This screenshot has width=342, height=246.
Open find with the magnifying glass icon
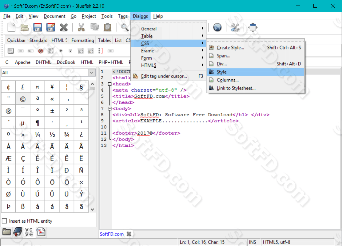[x=125, y=27]
